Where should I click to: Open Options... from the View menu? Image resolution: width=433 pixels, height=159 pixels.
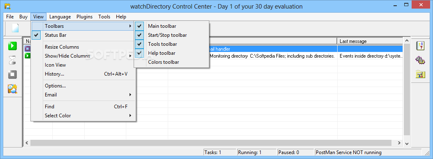pyautogui.click(x=83, y=86)
